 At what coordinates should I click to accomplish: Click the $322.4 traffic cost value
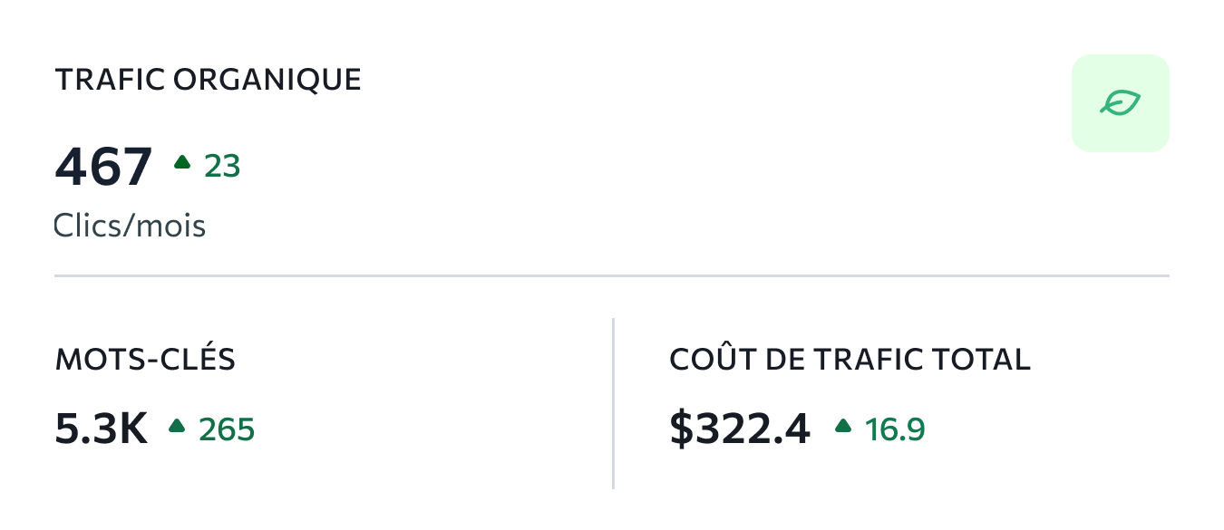(x=740, y=429)
